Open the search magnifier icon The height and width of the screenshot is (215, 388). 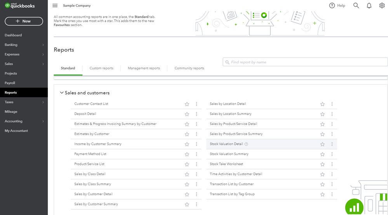click(356, 5)
